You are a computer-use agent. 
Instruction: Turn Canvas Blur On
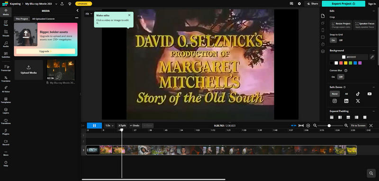point(333,77)
